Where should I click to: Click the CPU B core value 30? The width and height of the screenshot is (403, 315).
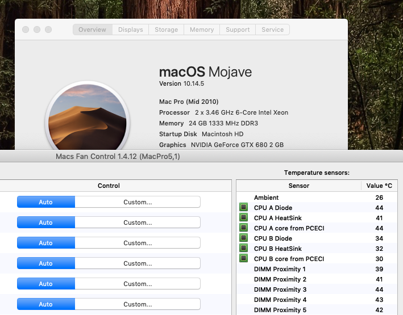[379, 259]
